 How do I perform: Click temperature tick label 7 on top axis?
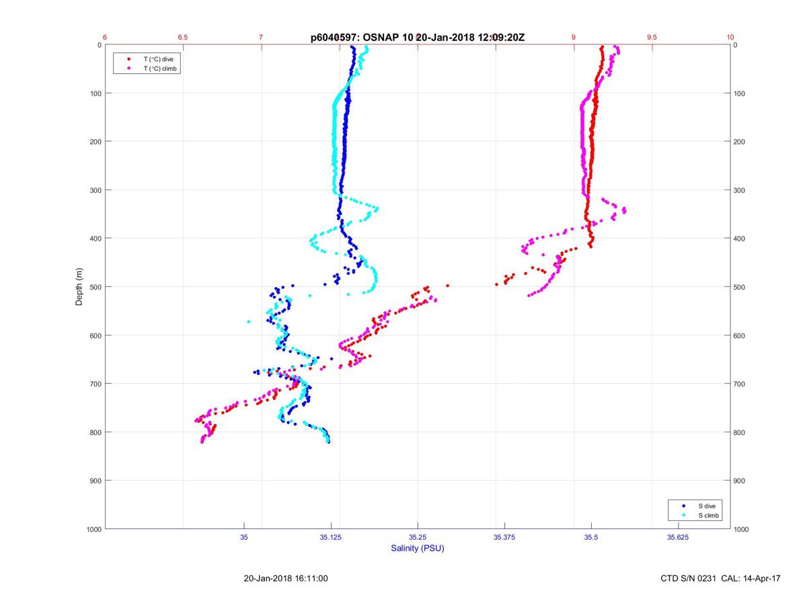click(262, 38)
